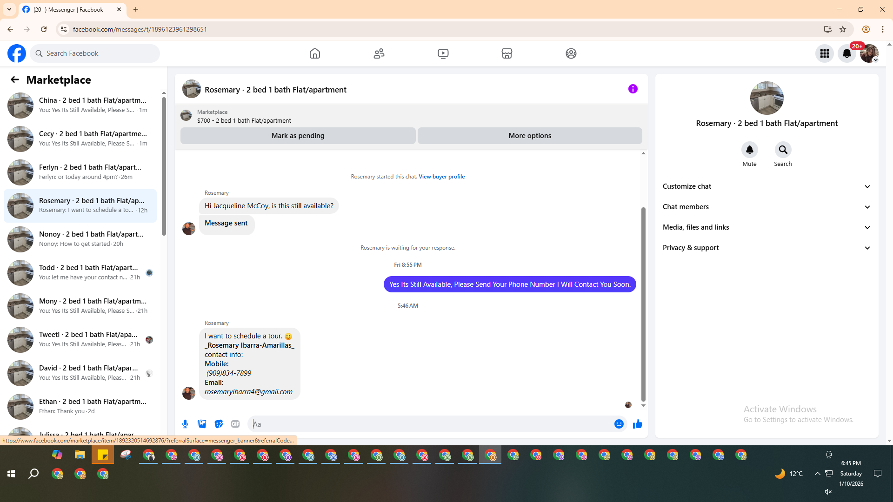Image resolution: width=893 pixels, height=502 pixels.
Task: Click the voice clip microphone icon
Action: 185,424
